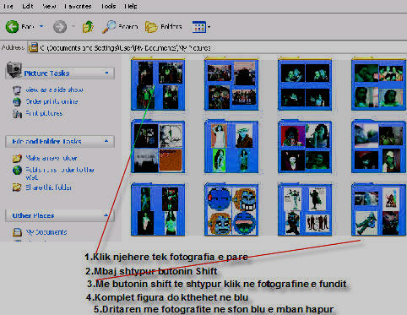Open the Forward history dropdown arrow
Screen dimensions: 407x315
point(73,26)
